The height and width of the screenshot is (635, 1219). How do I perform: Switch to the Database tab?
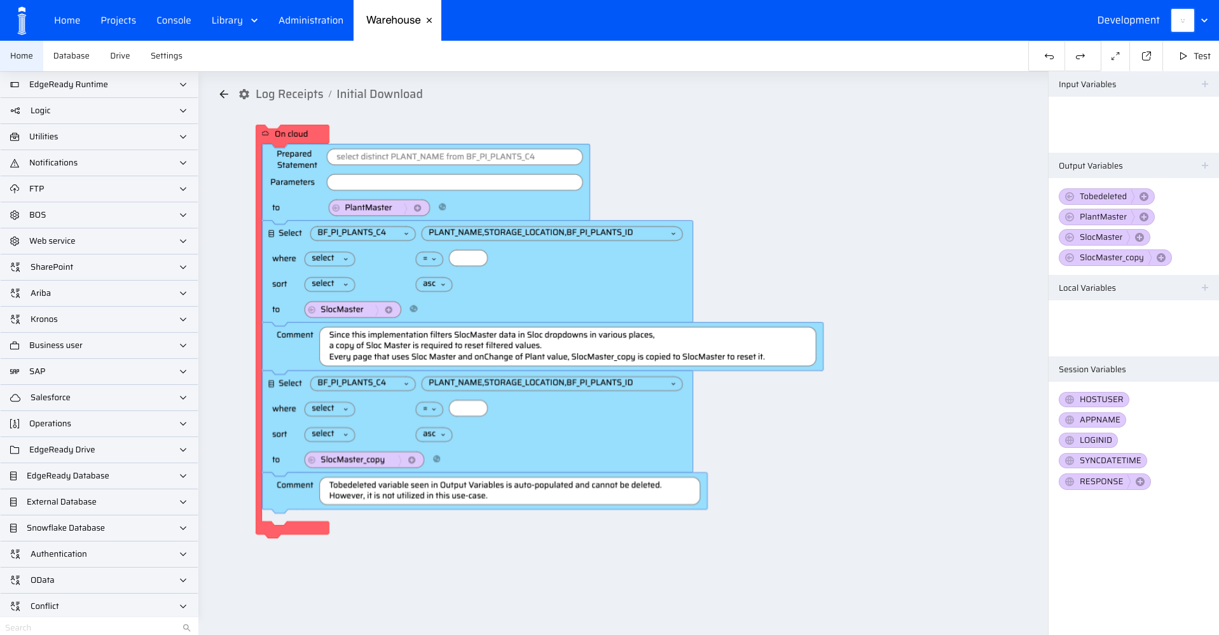(71, 56)
